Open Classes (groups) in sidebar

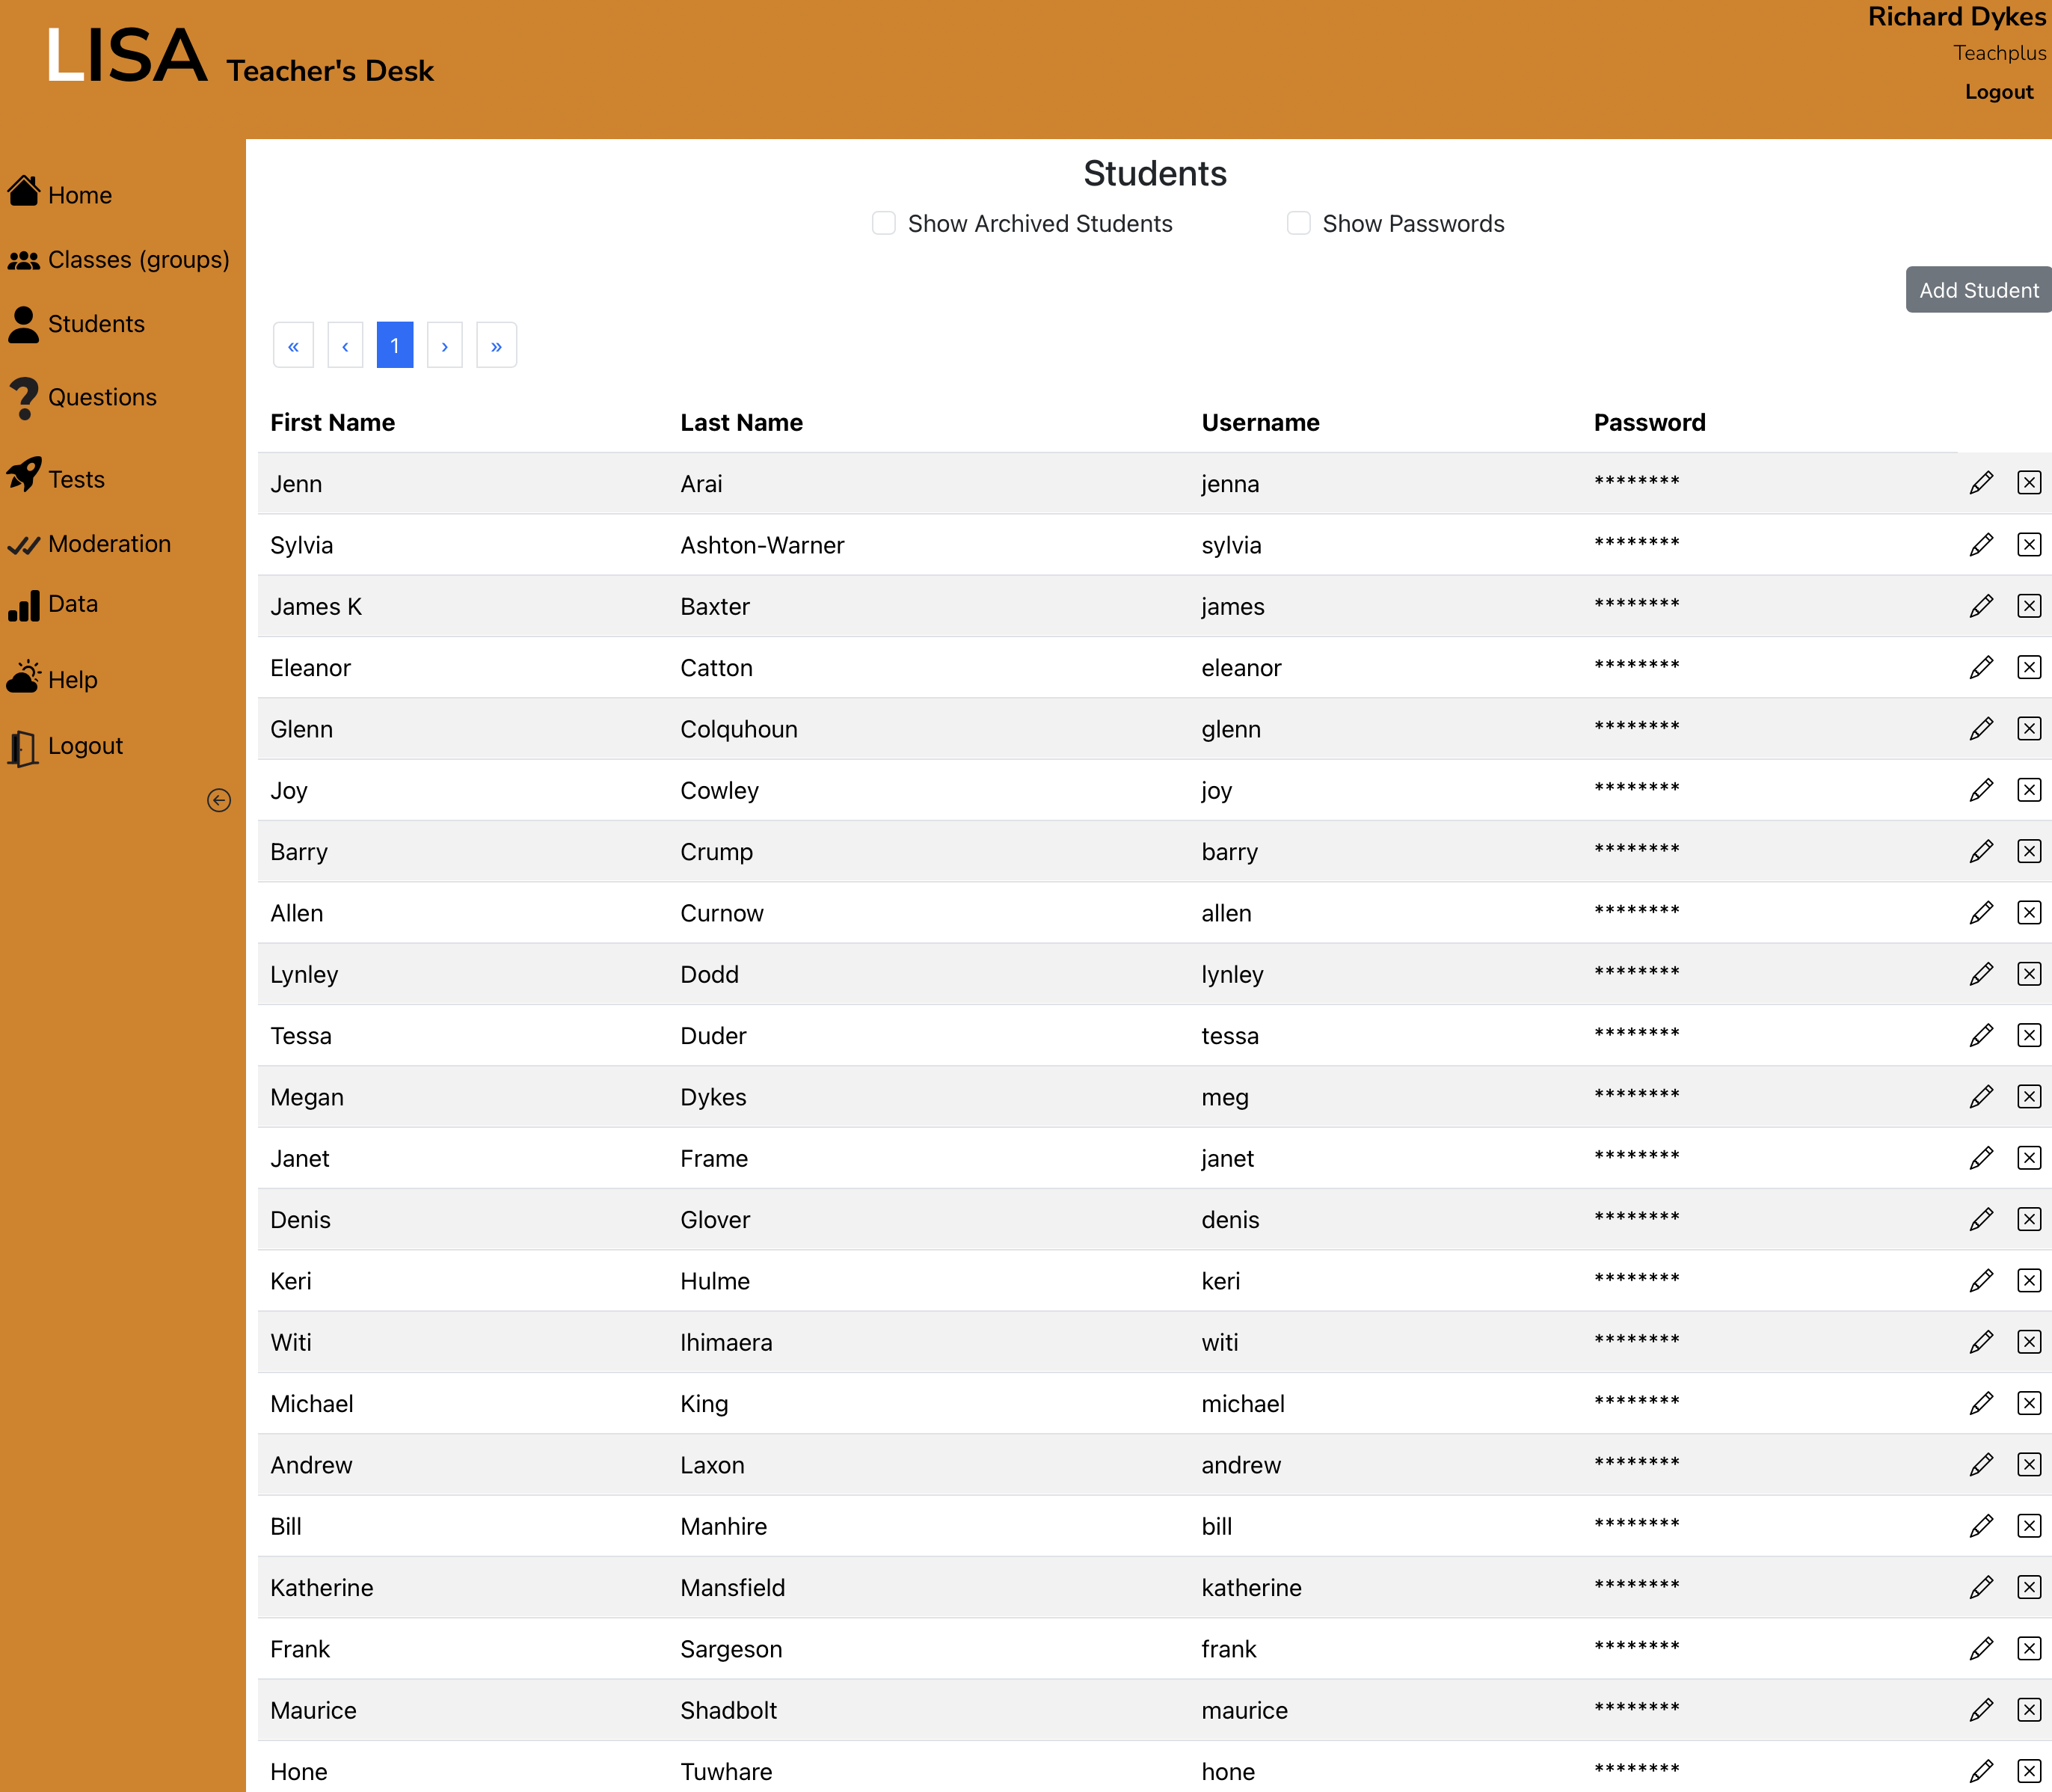coord(138,260)
